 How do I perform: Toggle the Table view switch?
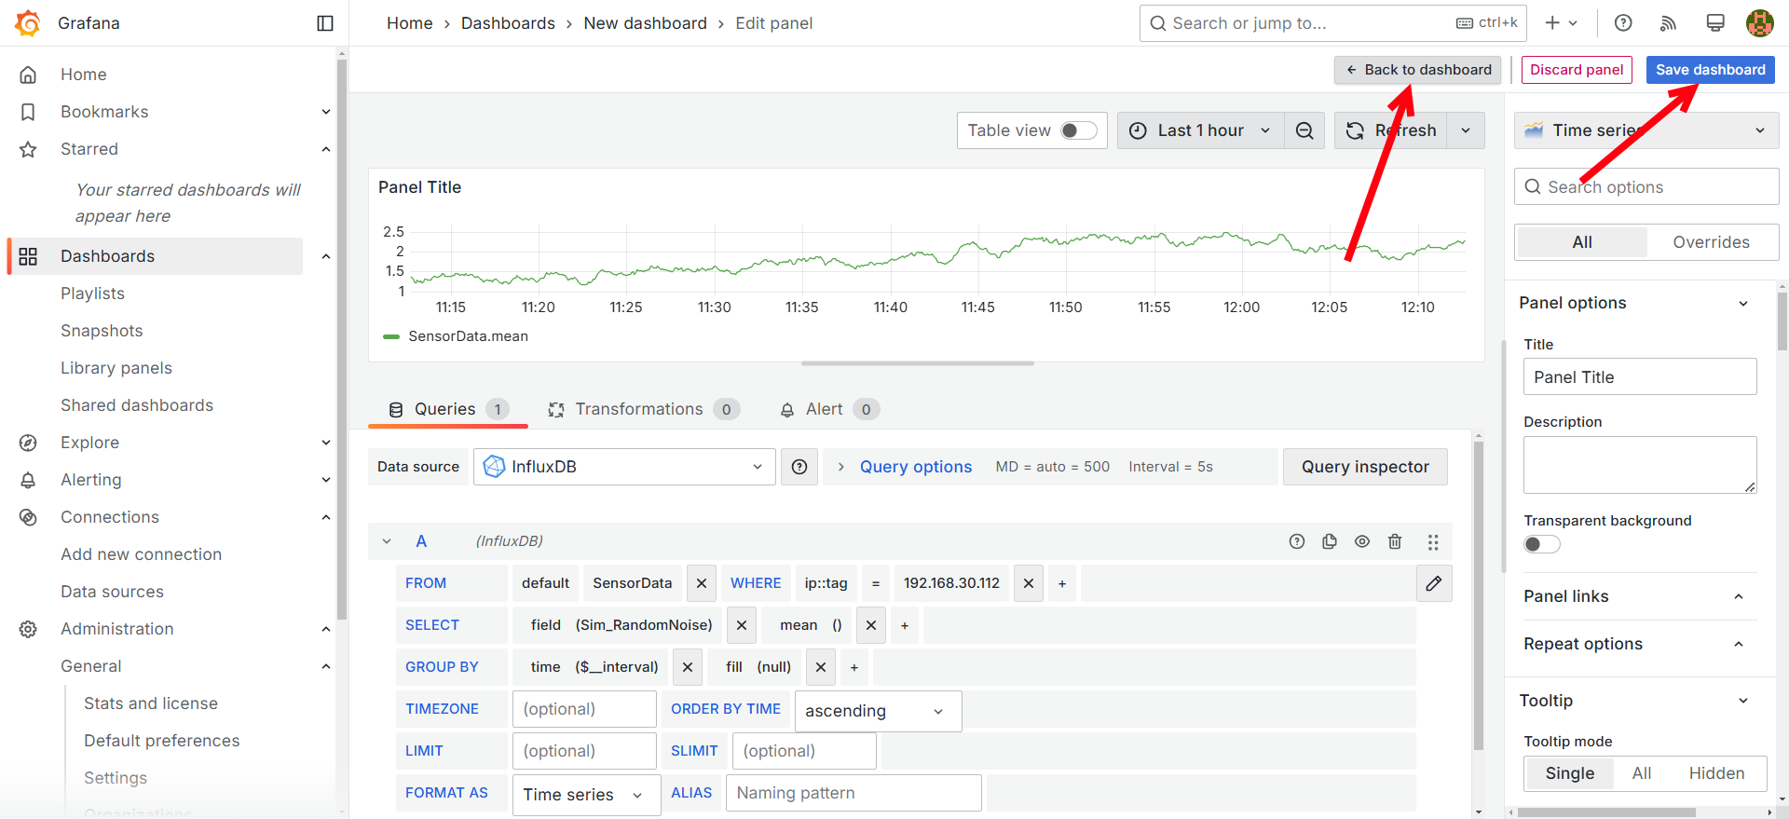[1078, 130]
